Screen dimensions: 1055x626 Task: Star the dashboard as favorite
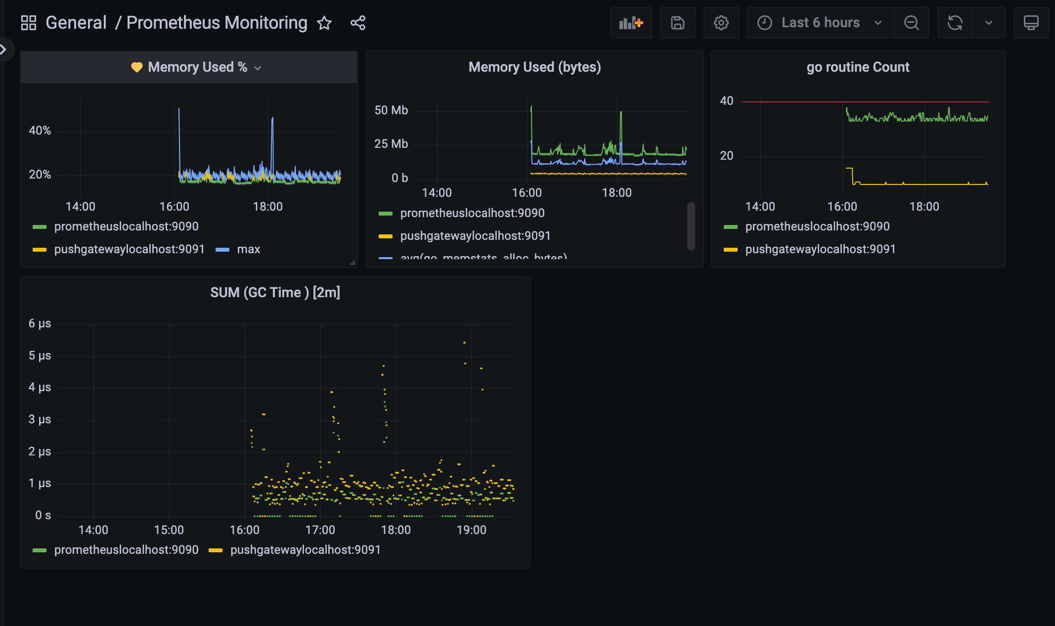coord(324,23)
